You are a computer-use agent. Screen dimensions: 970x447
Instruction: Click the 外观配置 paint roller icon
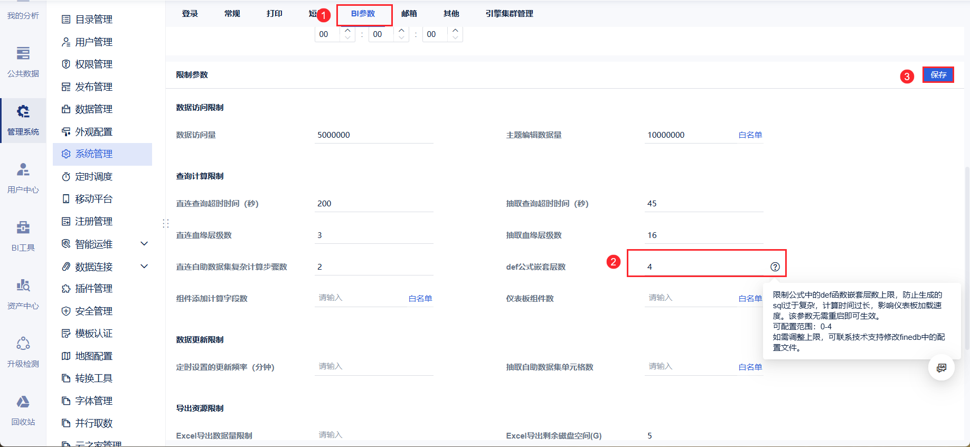(66, 131)
